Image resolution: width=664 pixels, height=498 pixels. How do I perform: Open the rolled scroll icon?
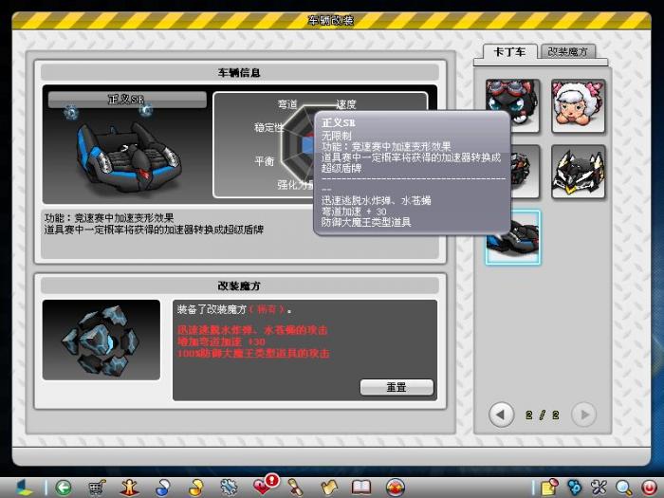tap(295, 488)
